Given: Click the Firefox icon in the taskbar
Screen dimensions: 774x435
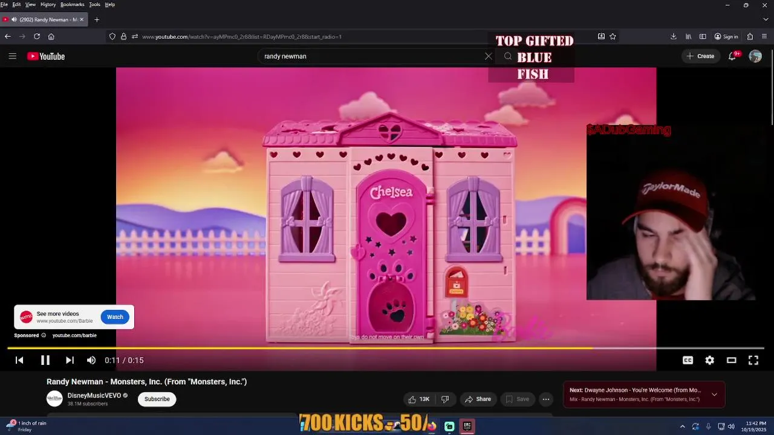Looking at the screenshot, I should point(432,427).
